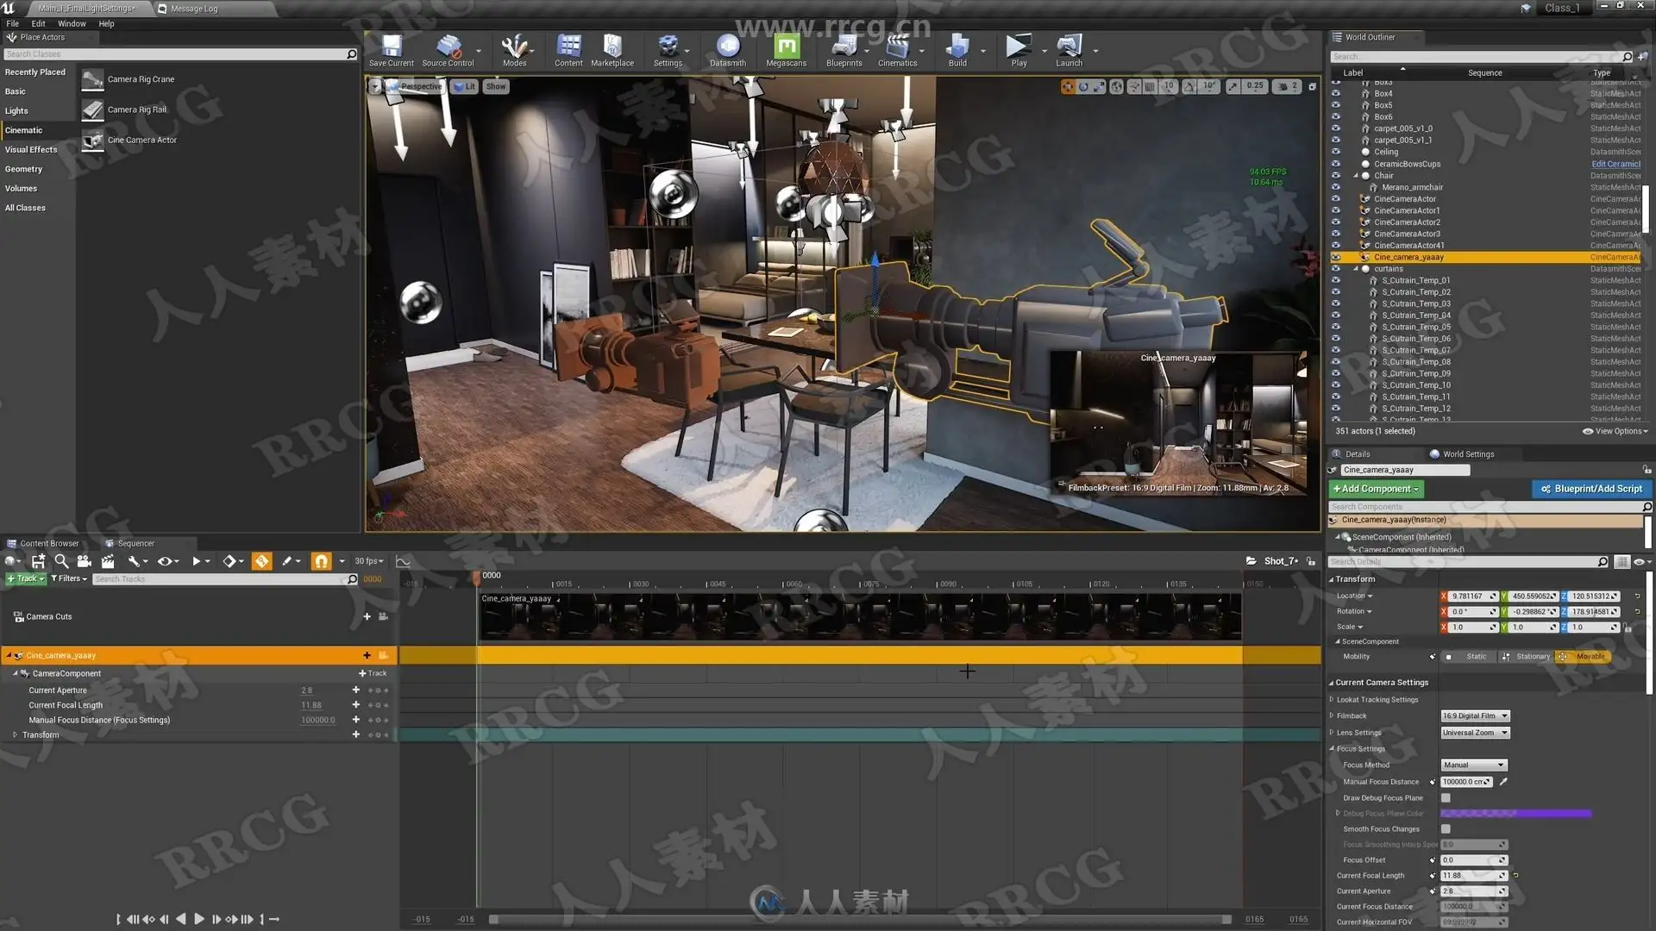This screenshot has width=1656, height=931.
Task: Click the Blueprint/Add Script button
Action: (1591, 489)
